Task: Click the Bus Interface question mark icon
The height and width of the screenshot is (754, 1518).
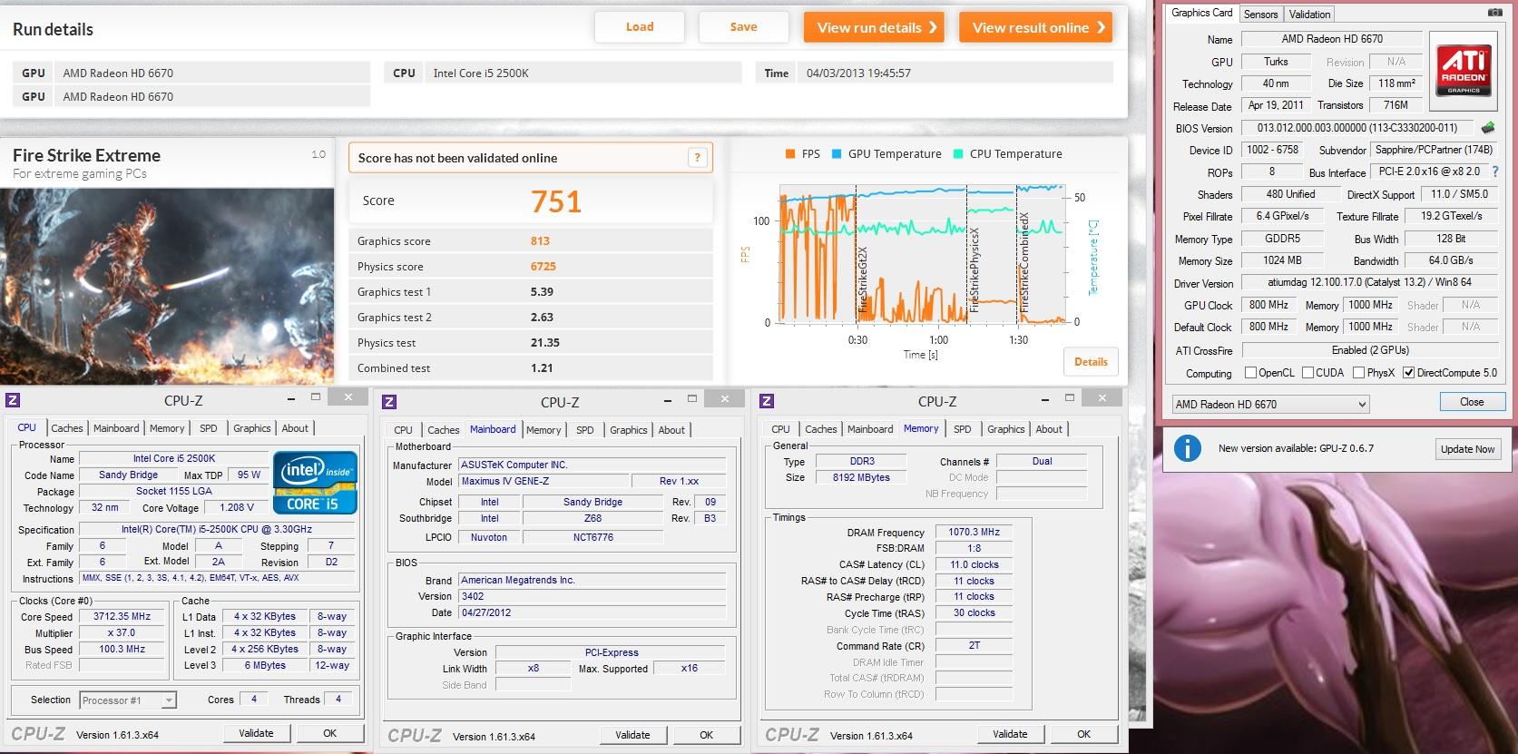Action: coord(1494,171)
